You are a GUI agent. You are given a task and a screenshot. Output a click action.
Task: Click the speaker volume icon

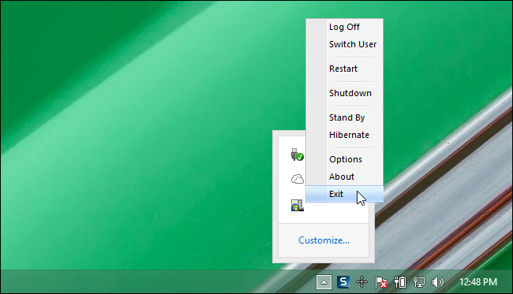click(x=437, y=282)
